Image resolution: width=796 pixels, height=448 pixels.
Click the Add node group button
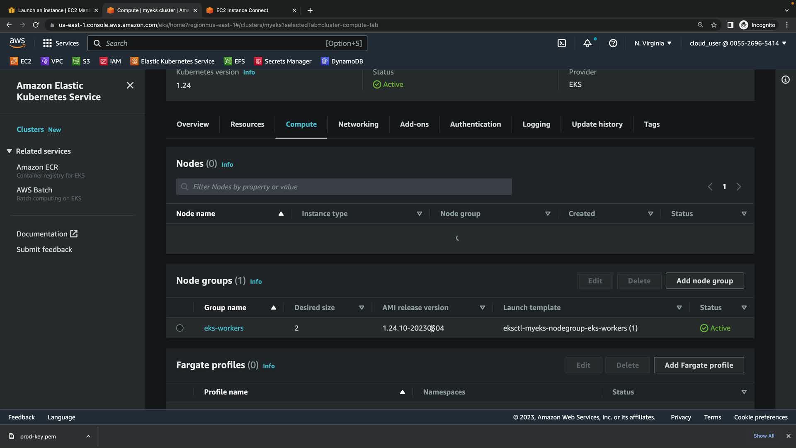pyautogui.click(x=704, y=281)
